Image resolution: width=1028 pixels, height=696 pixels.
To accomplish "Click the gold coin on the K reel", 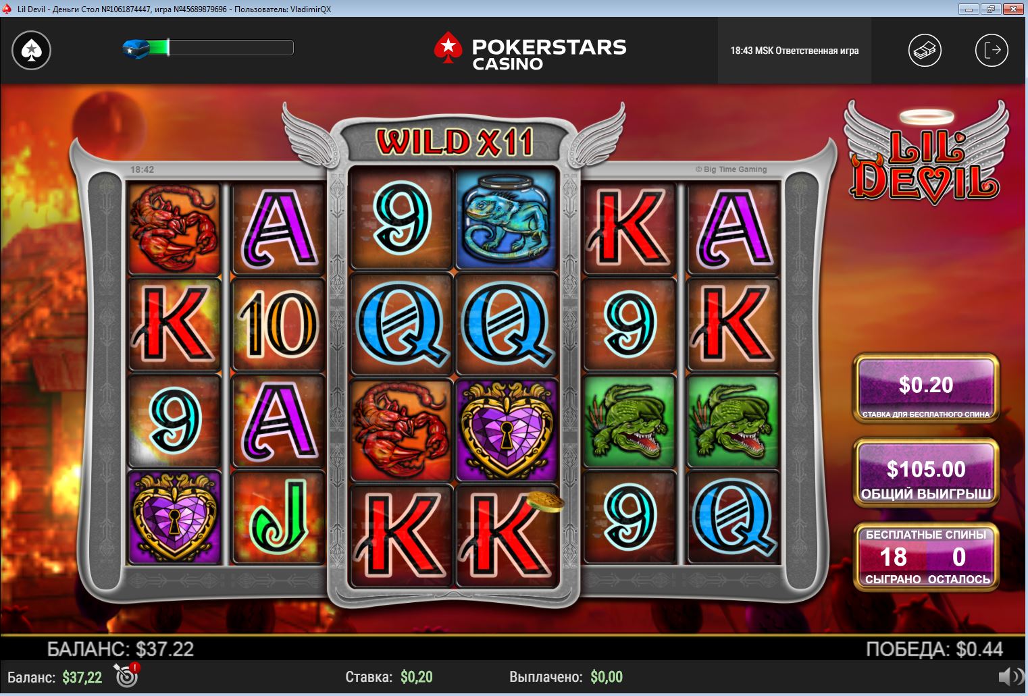I will (x=546, y=502).
